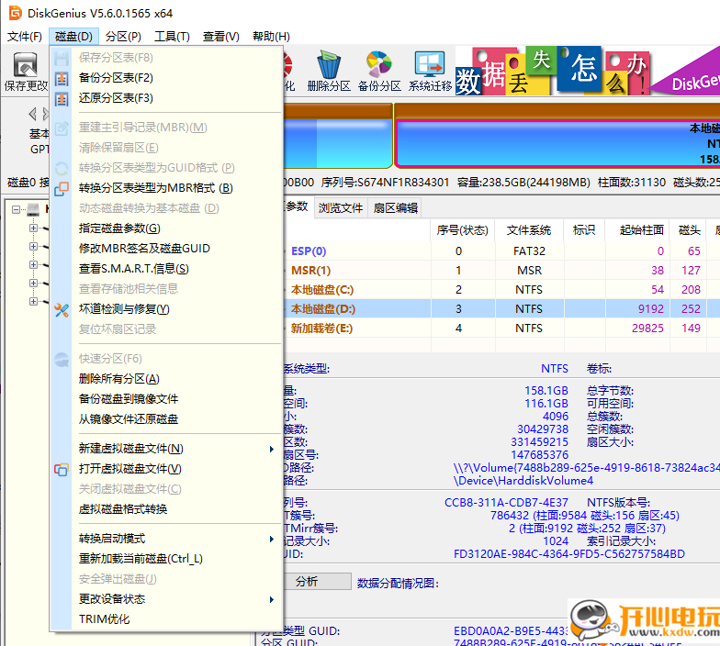Viewport: 720px width, 646px height.
Task: Select 坏道检测与修复(Y) entry
Action: (x=166, y=309)
